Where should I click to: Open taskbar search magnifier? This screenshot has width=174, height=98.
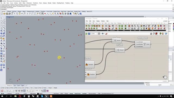point(7,96)
